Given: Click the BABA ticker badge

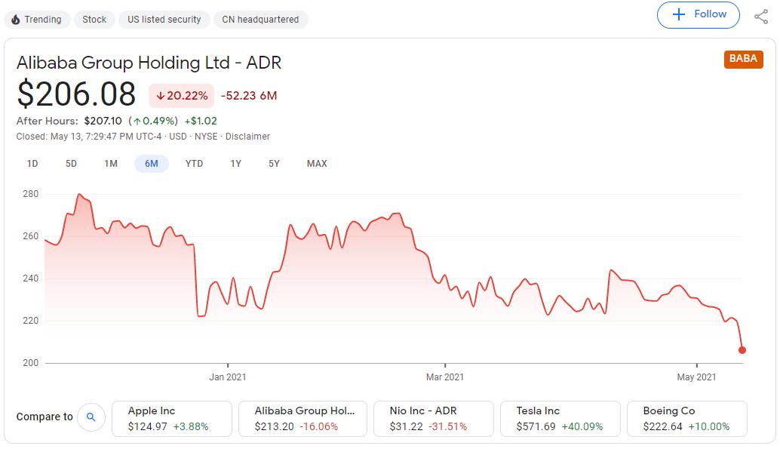Looking at the screenshot, I should coord(743,58).
